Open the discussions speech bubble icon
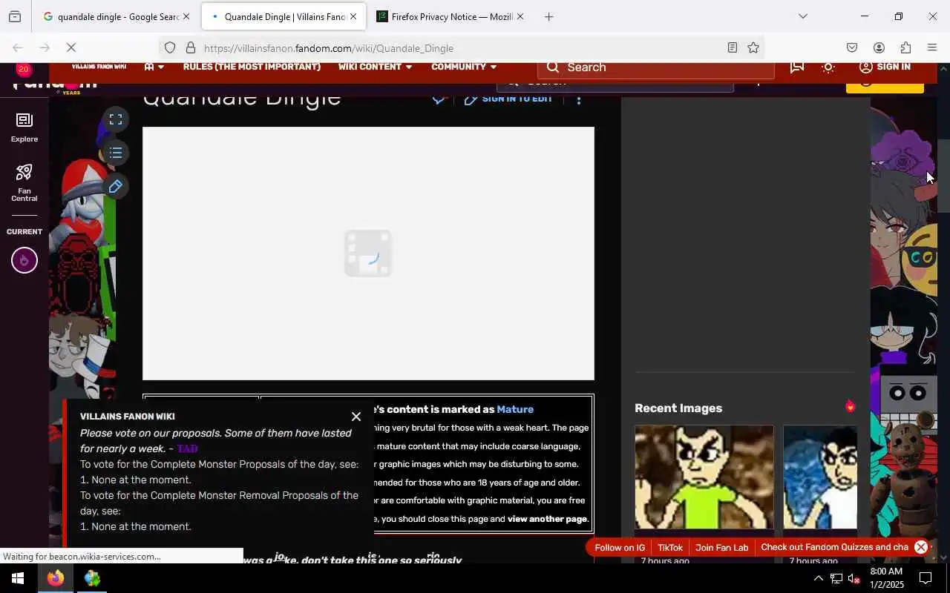Image resolution: width=950 pixels, height=593 pixels. tap(797, 67)
